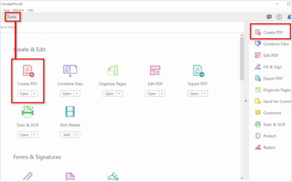Screen dimensions: 292x182
Task: Click the Export PDF icon in main panel
Action: click(199, 71)
